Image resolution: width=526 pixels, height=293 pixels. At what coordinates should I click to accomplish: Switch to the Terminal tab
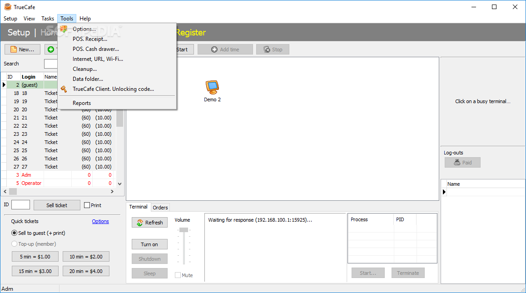(x=138, y=207)
